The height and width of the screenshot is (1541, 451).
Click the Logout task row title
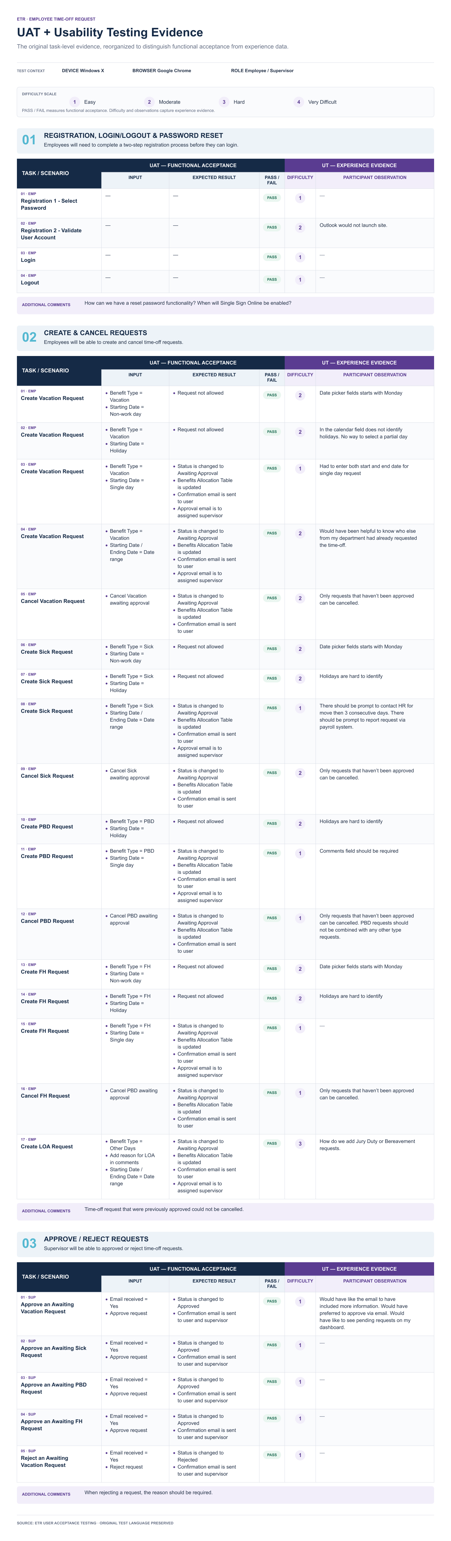click(x=30, y=283)
